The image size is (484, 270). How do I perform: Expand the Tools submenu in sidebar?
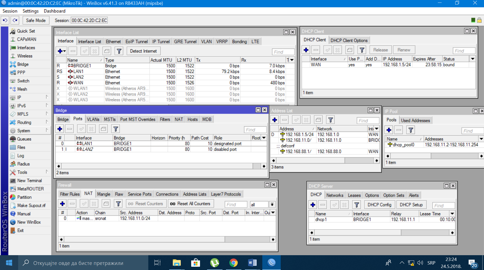47,172
